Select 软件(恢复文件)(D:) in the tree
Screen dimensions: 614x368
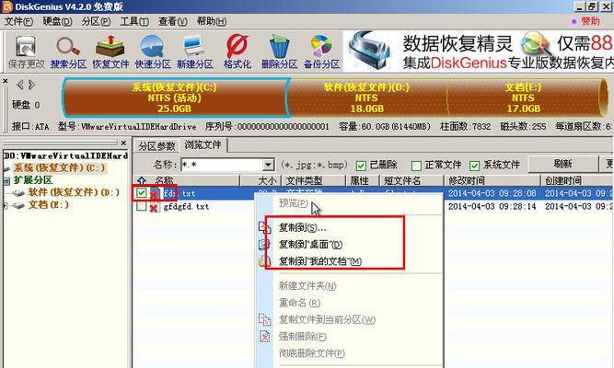[74, 192]
